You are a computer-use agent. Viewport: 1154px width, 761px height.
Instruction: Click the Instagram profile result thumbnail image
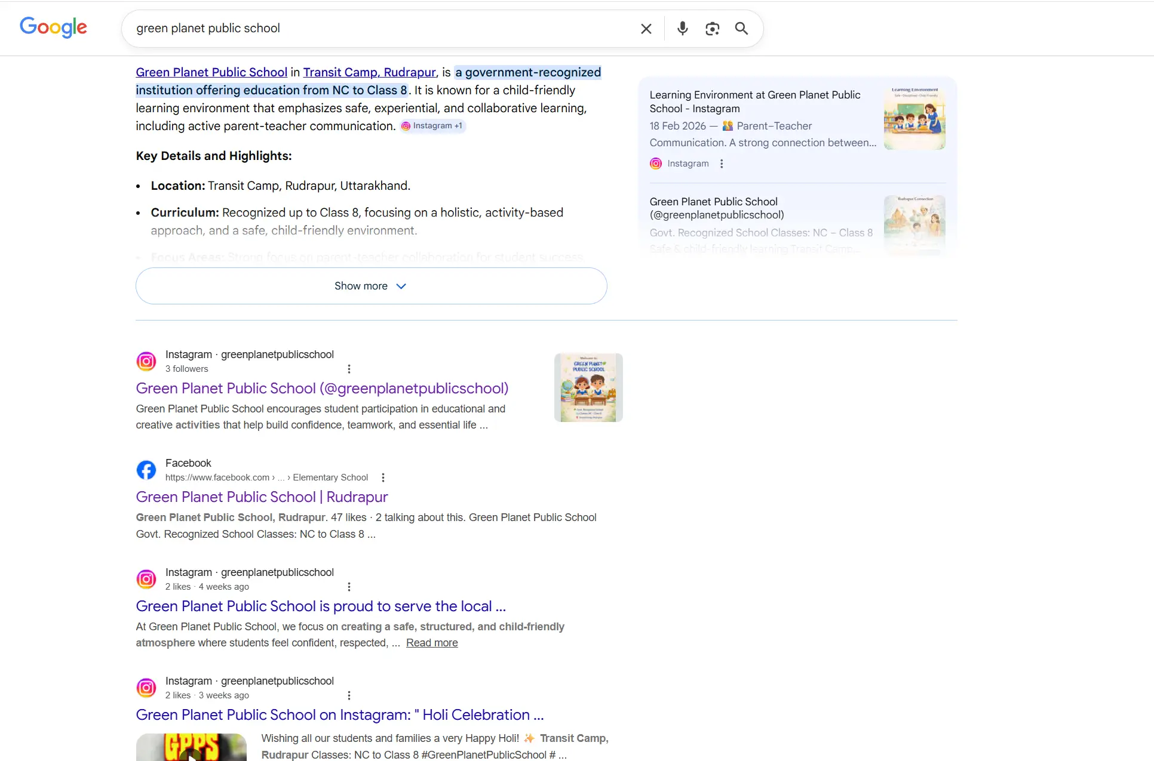(x=588, y=388)
